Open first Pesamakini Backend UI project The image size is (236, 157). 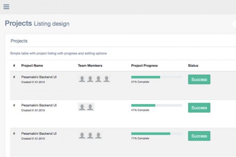(39, 77)
